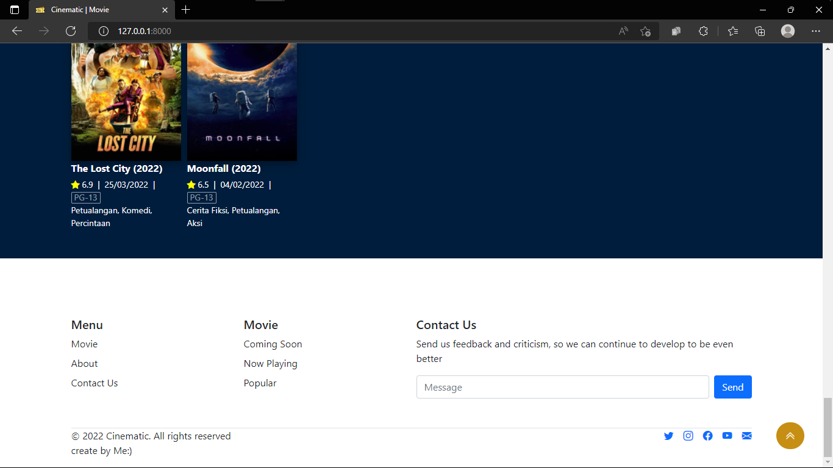The height and width of the screenshot is (468, 833).
Task: Open the About footer link
Action: (84, 363)
